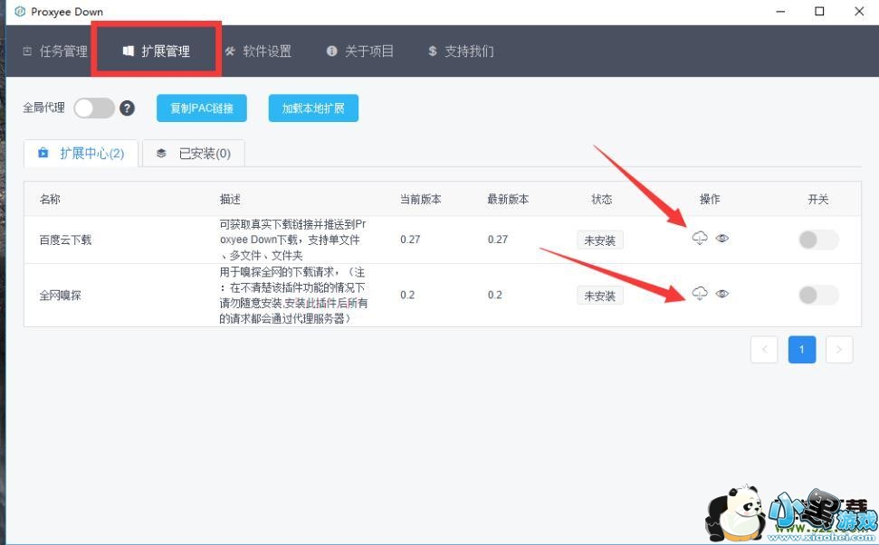Install the 百度云下载 extension via cloud icon

tap(700, 239)
